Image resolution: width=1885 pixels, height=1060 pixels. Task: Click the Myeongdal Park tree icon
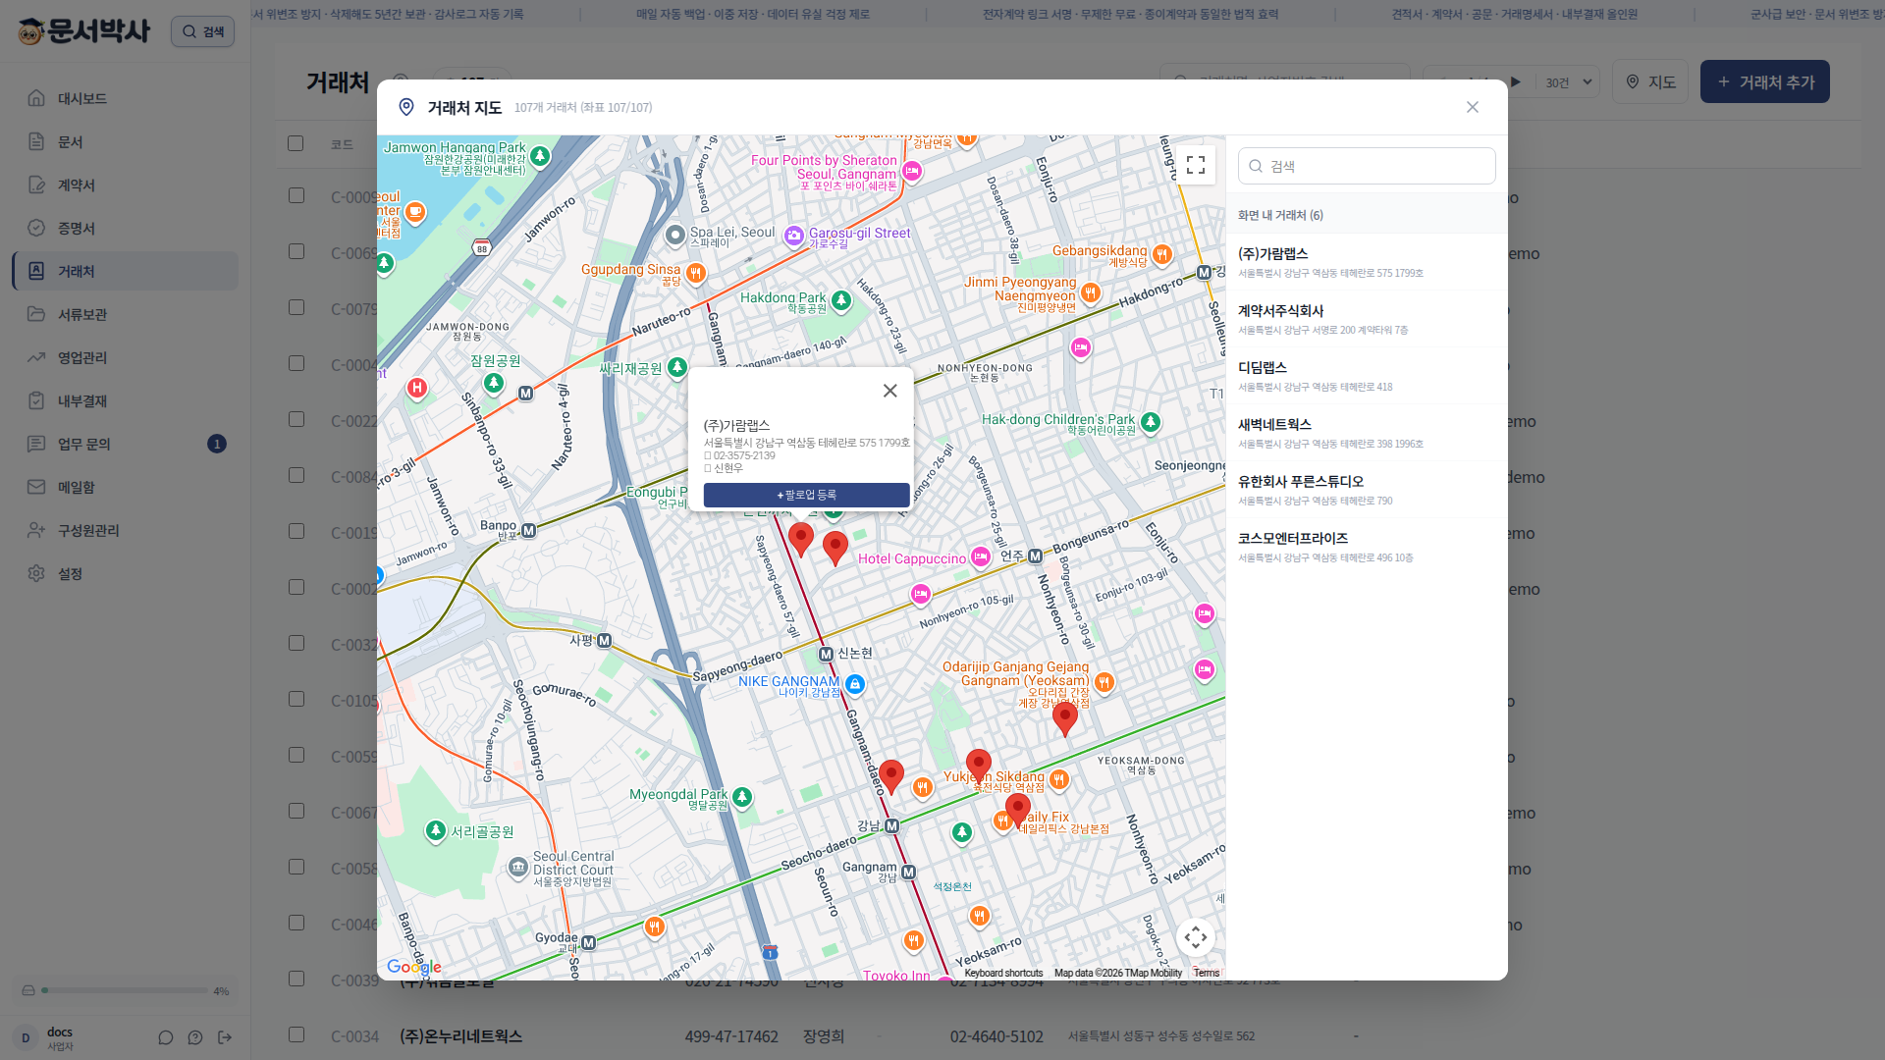[742, 797]
